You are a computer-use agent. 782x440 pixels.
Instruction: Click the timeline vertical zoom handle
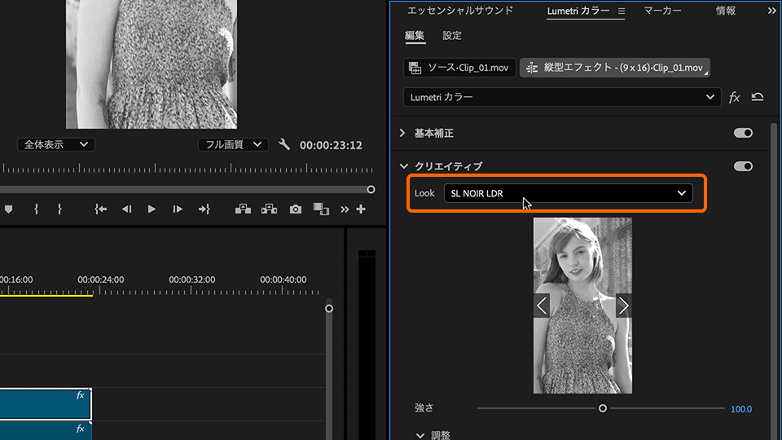click(329, 309)
